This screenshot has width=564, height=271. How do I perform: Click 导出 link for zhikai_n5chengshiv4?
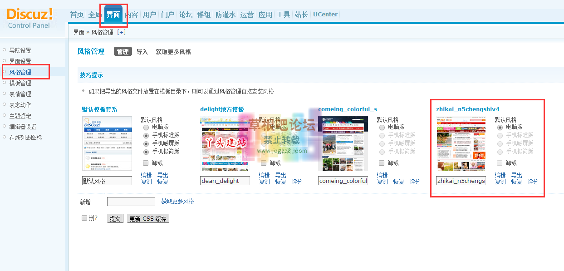516,175
